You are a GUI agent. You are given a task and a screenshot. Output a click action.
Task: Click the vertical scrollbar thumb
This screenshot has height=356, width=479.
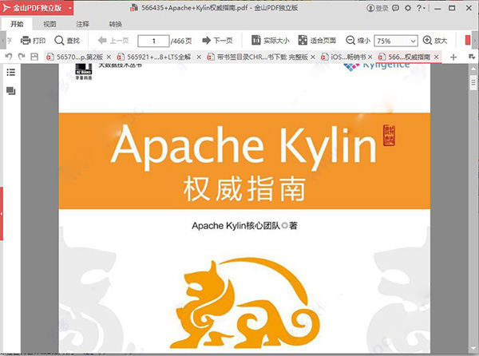coord(473,82)
